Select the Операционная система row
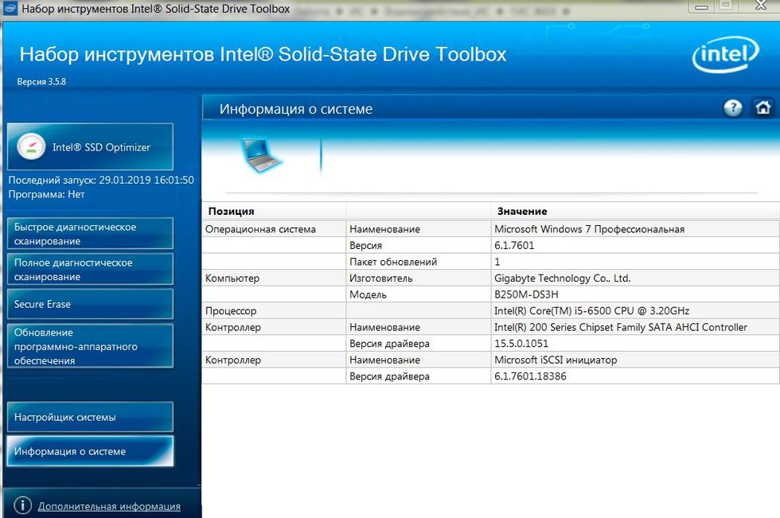780x518 pixels. 260,229
